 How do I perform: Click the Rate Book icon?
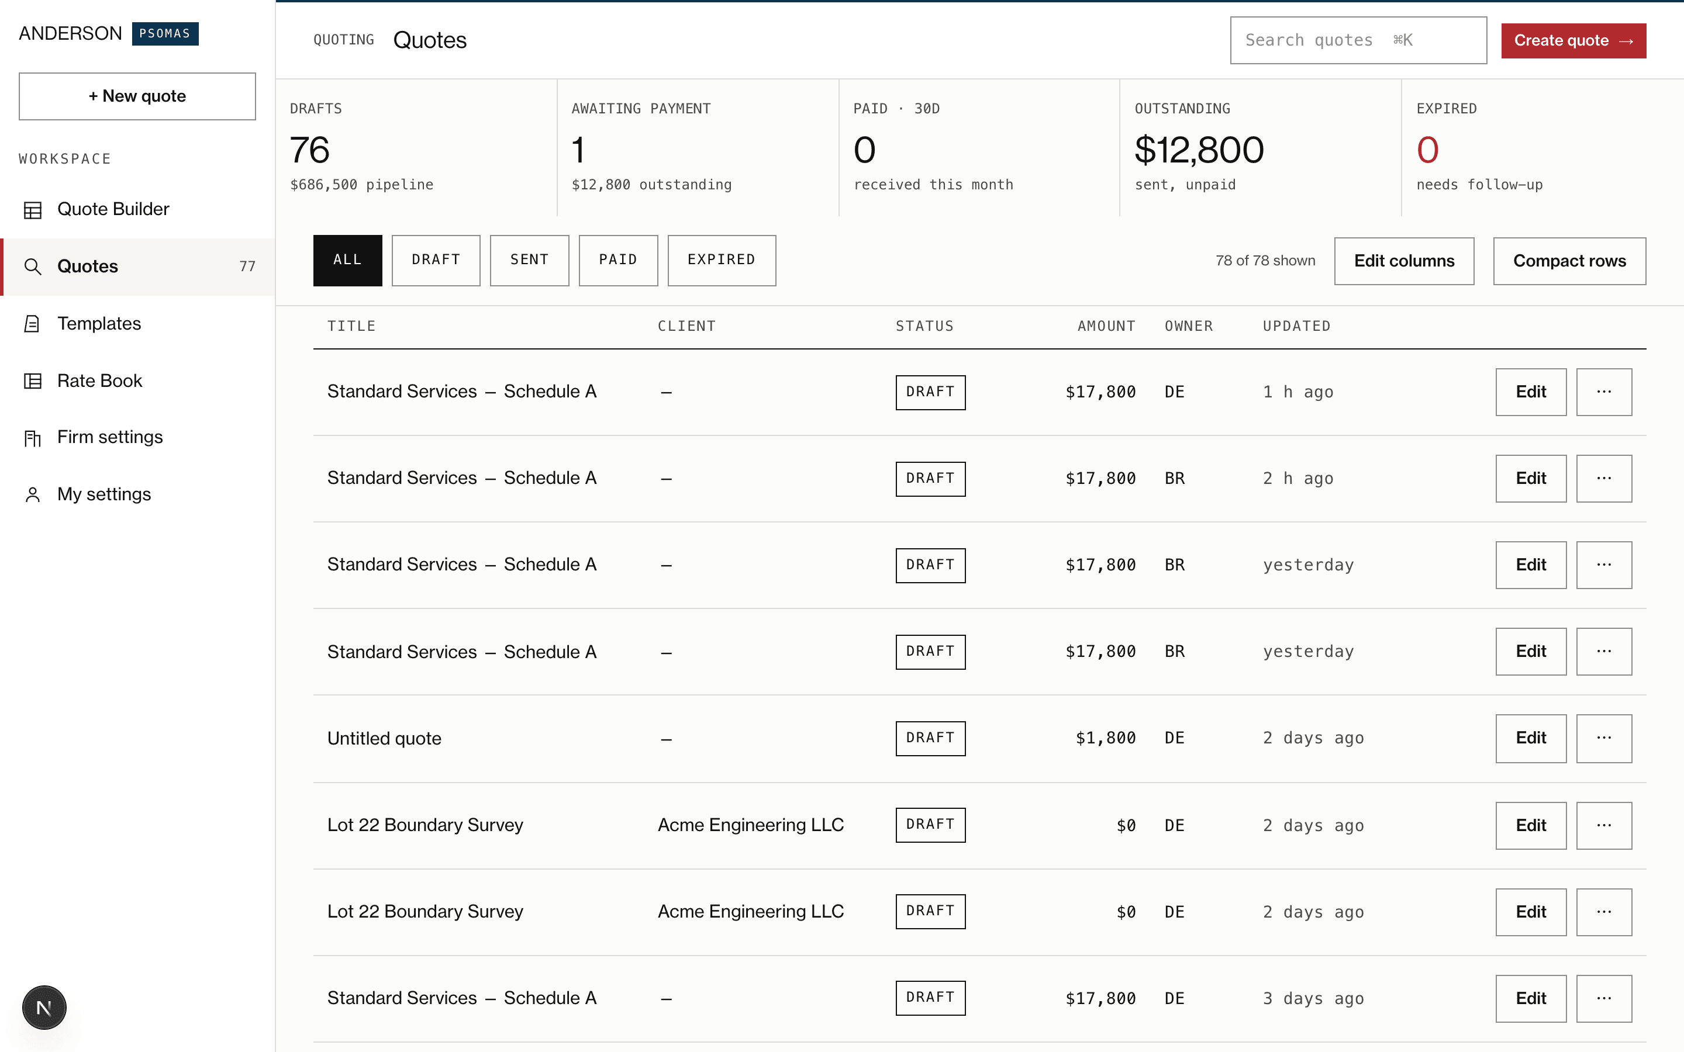[33, 380]
